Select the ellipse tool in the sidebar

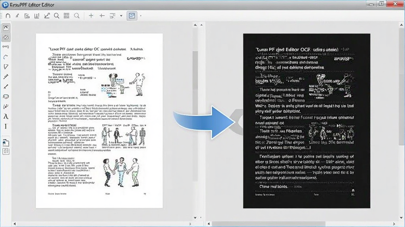6,97
